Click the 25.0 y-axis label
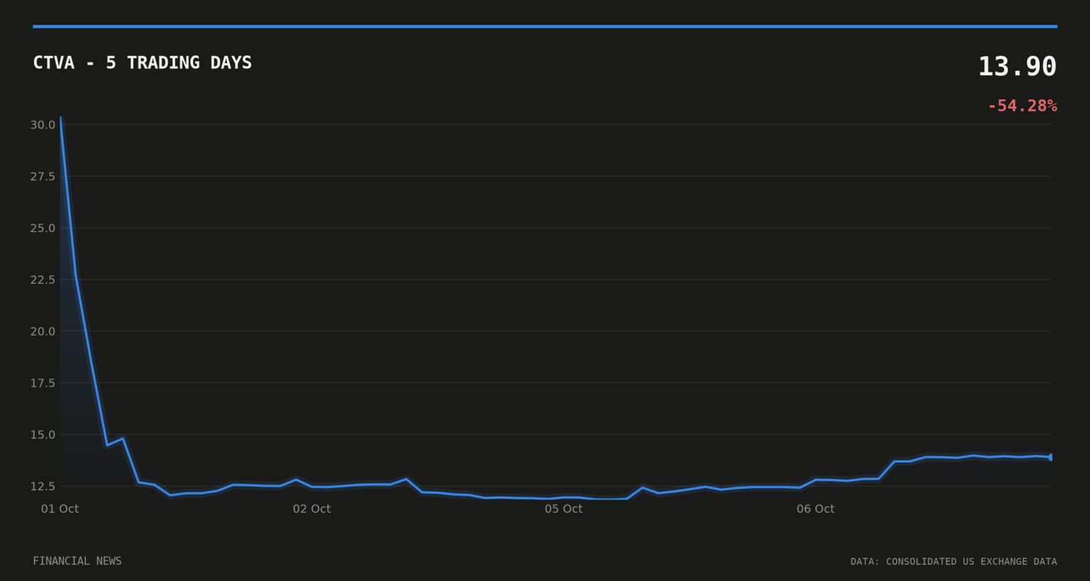Screen dimensions: 1090x581 point(43,228)
